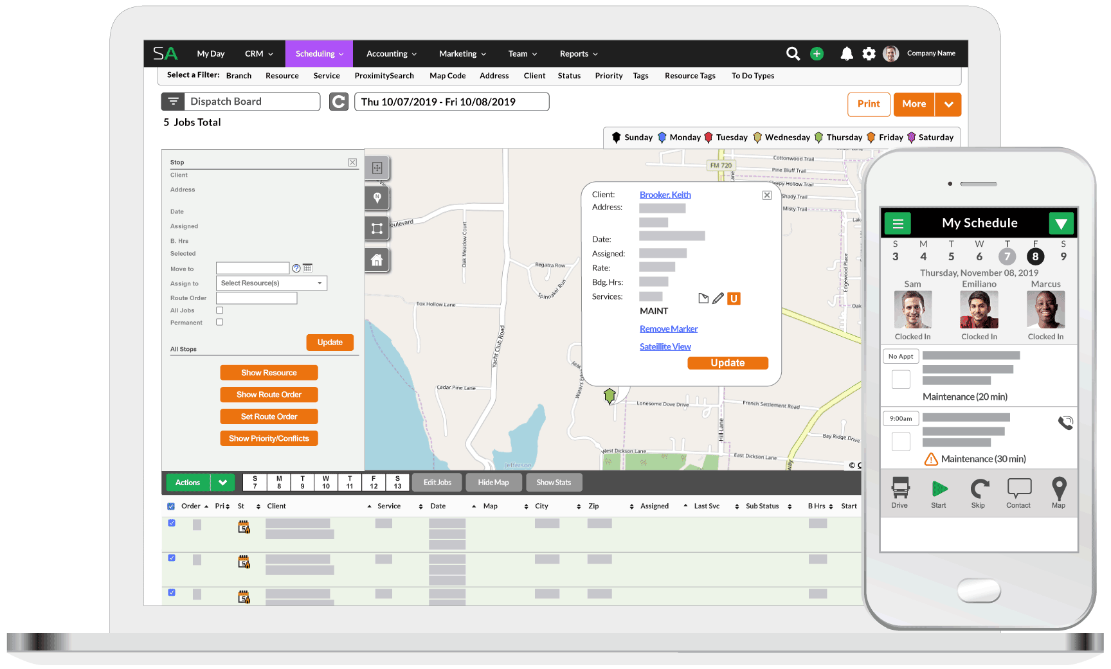Select the To Do Types filter
Image resolution: width=1111 pixels, height=669 pixels.
pyautogui.click(x=753, y=76)
